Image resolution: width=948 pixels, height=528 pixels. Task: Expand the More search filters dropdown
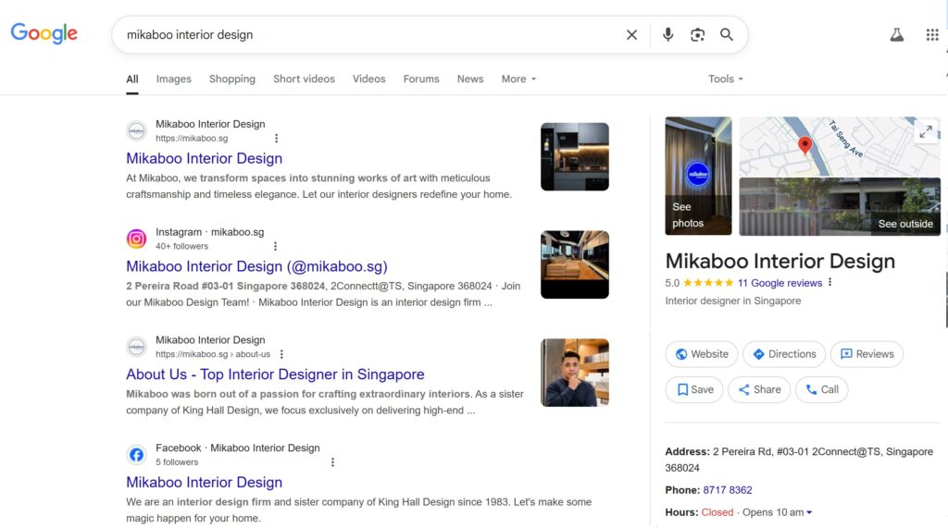(518, 80)
